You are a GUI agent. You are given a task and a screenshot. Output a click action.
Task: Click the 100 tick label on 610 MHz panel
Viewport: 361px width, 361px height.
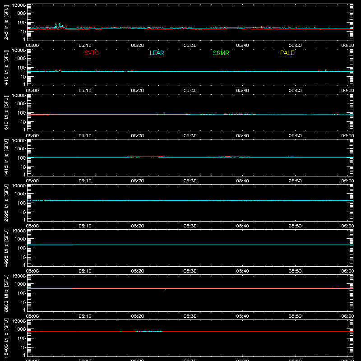(x=22, y=113)
